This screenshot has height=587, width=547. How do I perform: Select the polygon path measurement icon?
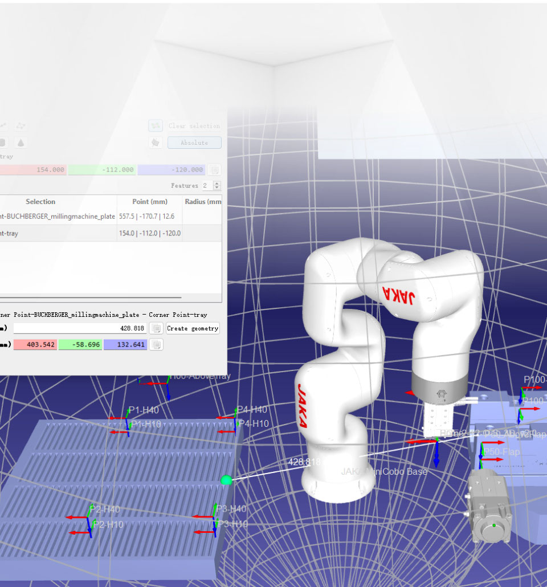point(21,126)
